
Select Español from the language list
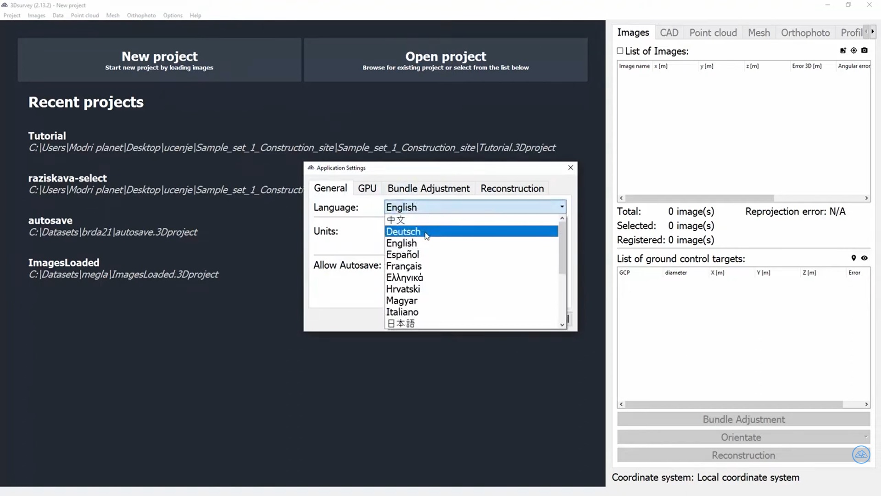pos(402,254)
